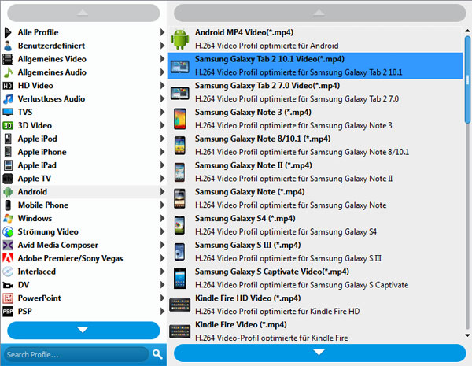Open the 3D Video category
The height and width of the screenshot is (366, 472).
83,125
